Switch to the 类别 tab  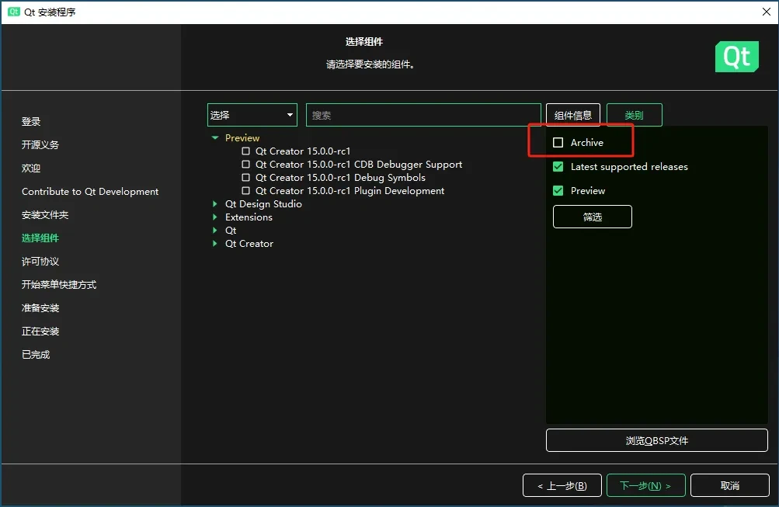pyautogui.click(x=634, y=115)
